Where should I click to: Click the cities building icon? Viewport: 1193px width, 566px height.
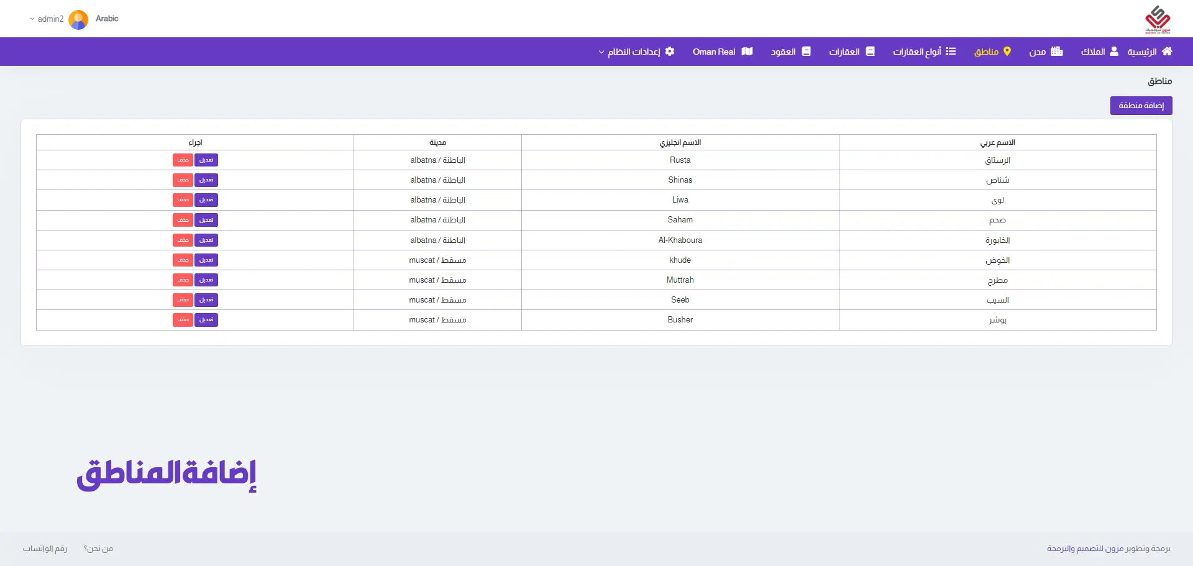click(1057, 52)
